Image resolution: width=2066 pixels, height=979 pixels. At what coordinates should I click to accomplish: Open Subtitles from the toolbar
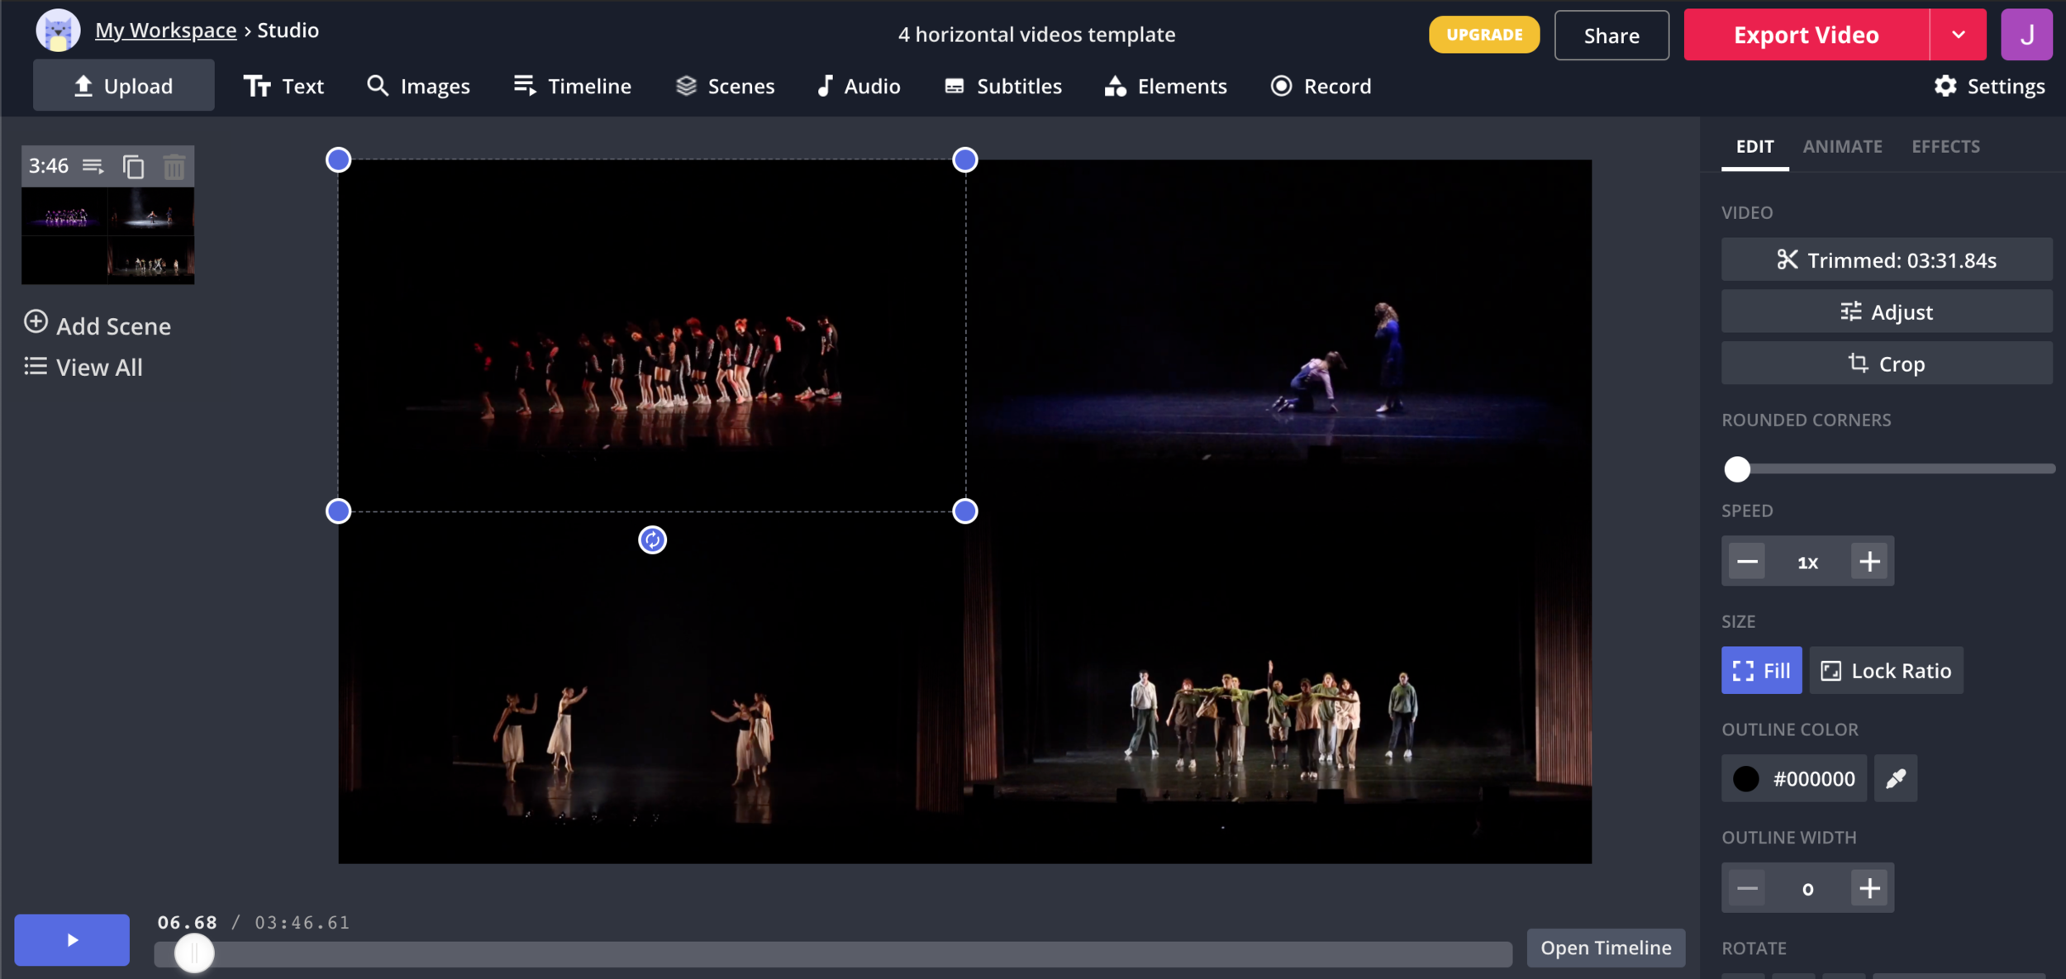coord(1002,86)
